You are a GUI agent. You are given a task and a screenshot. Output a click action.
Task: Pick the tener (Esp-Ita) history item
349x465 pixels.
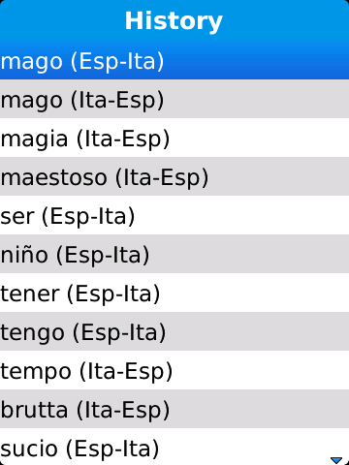[x=174, y=293]
